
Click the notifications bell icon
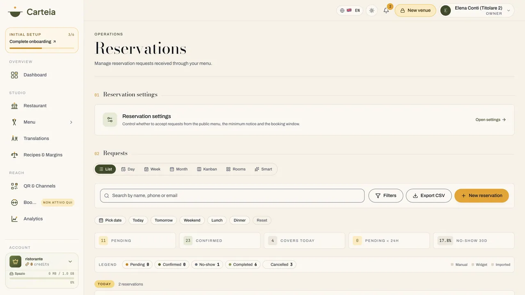pyautogui.click(x=386, y=11)
